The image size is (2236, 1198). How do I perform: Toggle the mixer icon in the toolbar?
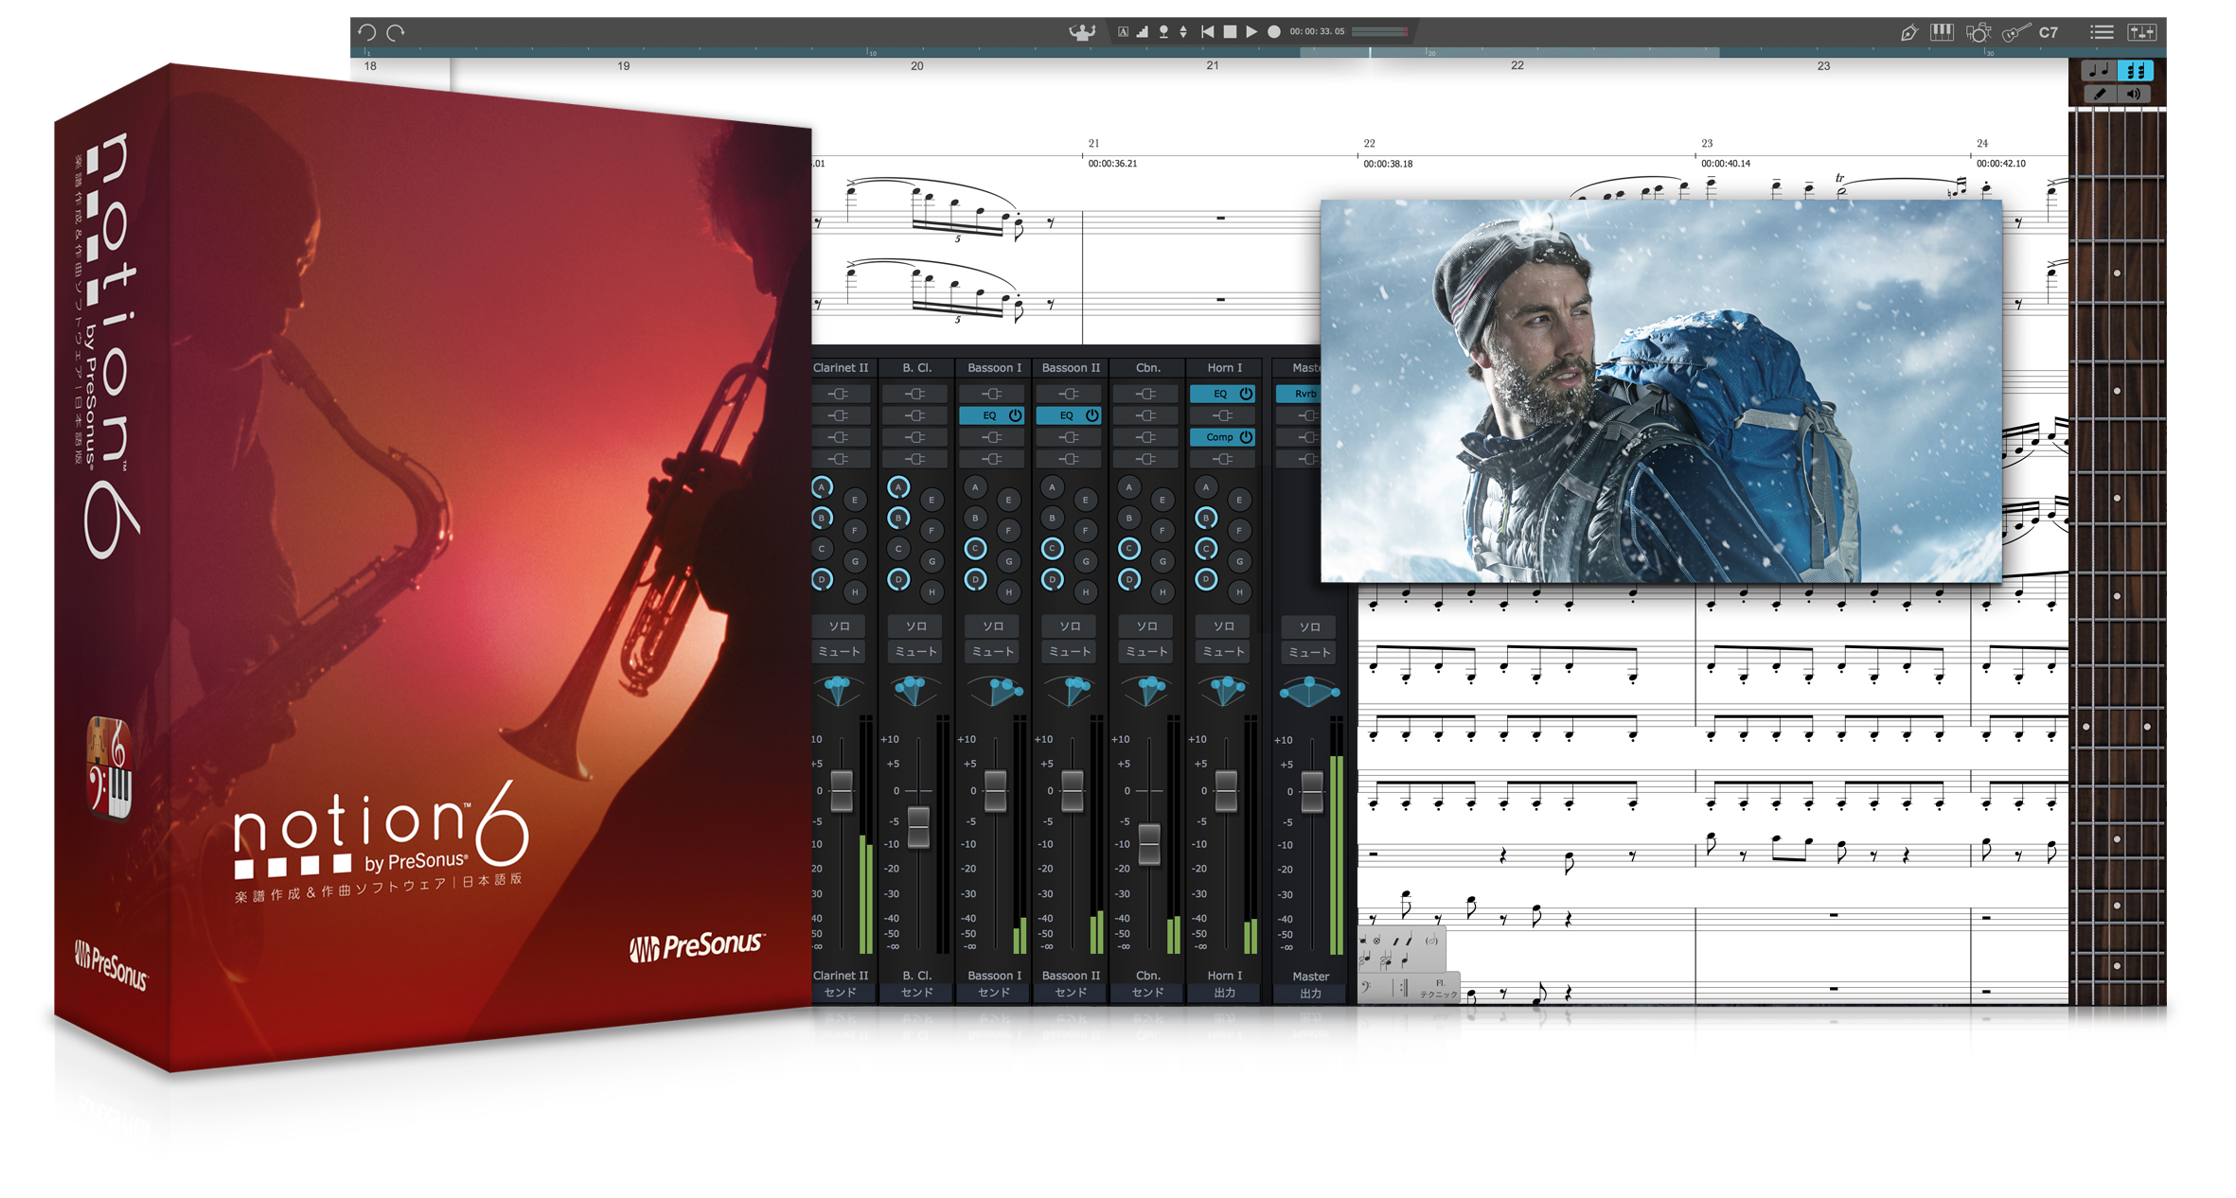(2141, 32)
